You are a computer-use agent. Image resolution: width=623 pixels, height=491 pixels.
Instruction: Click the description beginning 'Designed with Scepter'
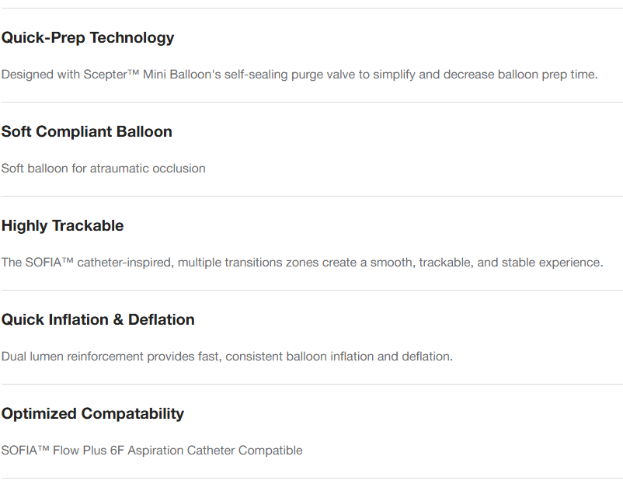[x=299, y=75]
